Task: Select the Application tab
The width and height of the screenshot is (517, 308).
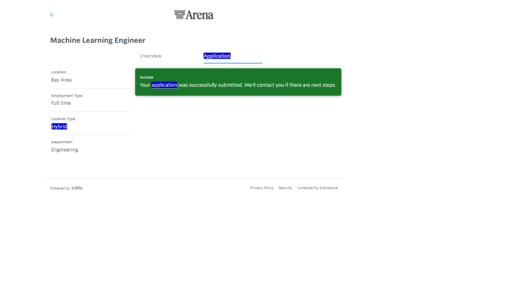Action: tap(217, 56)
